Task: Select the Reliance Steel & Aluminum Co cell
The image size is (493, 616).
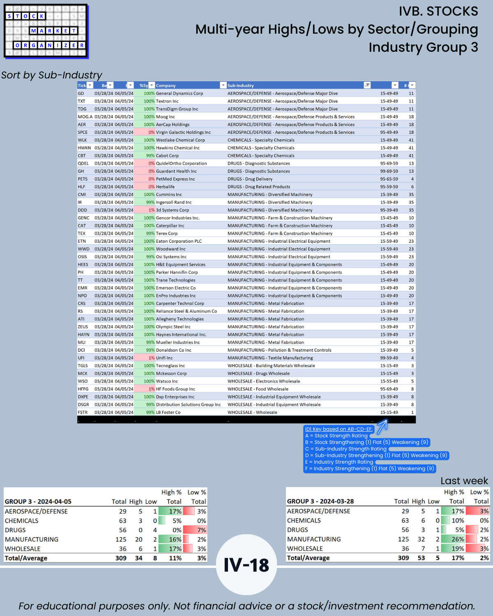Action: pyautogui.click(x=187, y=312)
